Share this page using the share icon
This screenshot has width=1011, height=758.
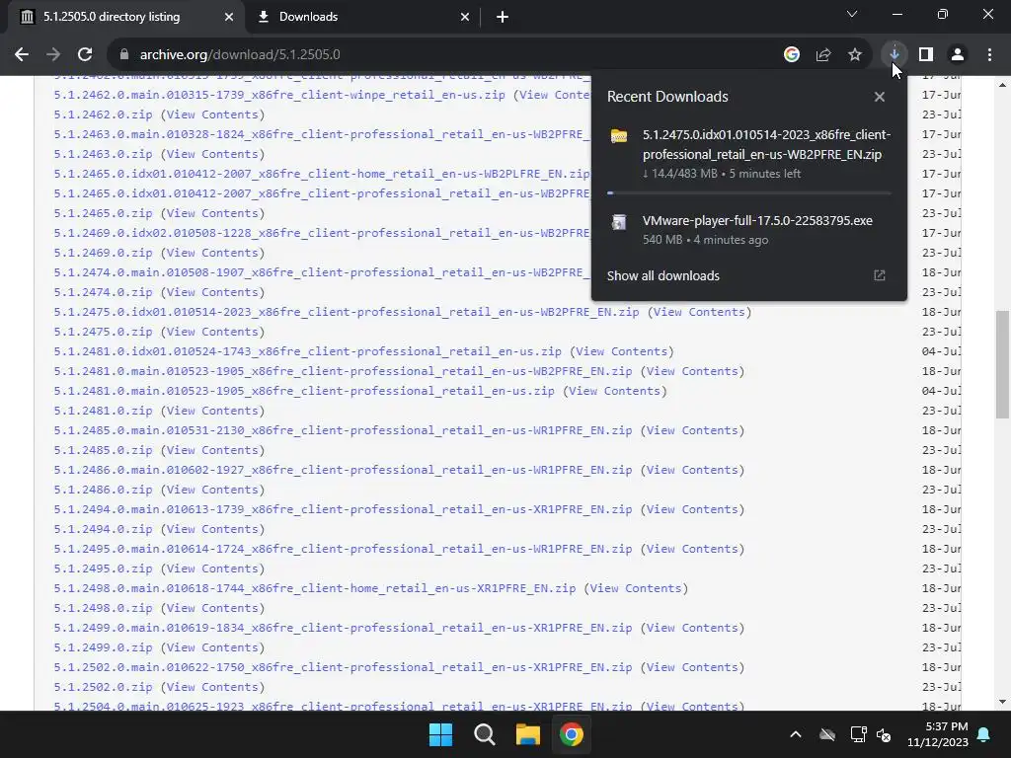coord(822,55)
